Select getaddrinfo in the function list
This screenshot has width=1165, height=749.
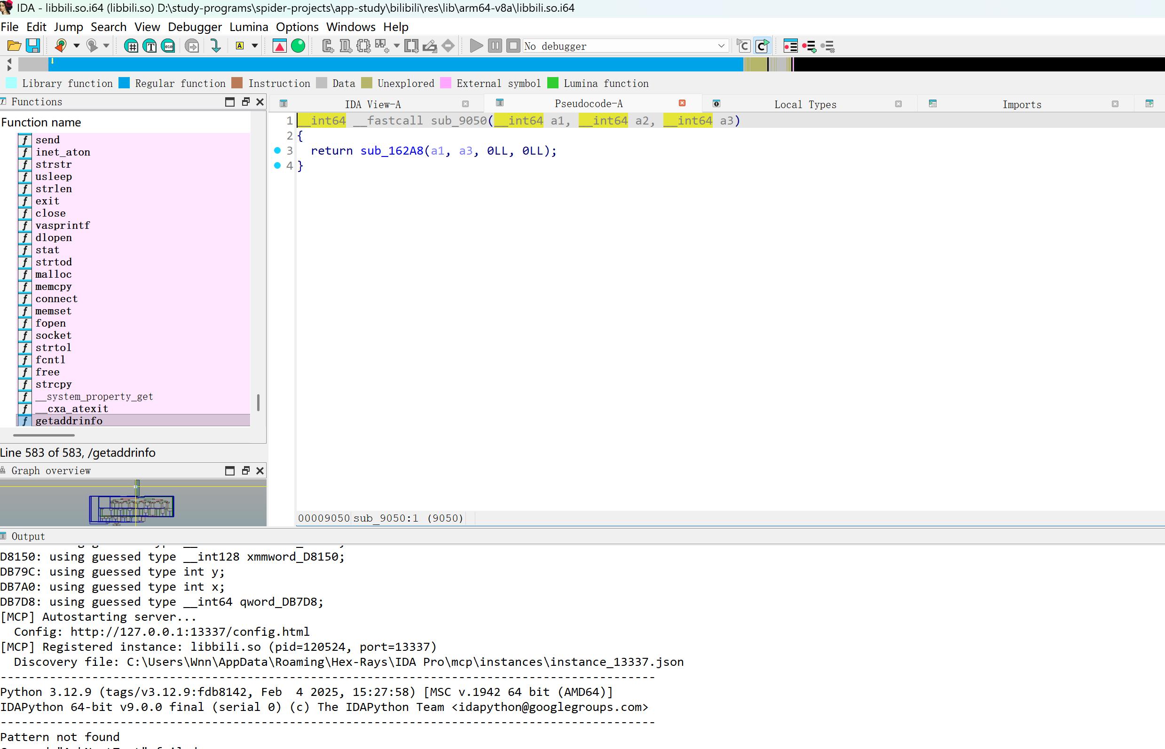pyautogui.click(x=134, y=421)
